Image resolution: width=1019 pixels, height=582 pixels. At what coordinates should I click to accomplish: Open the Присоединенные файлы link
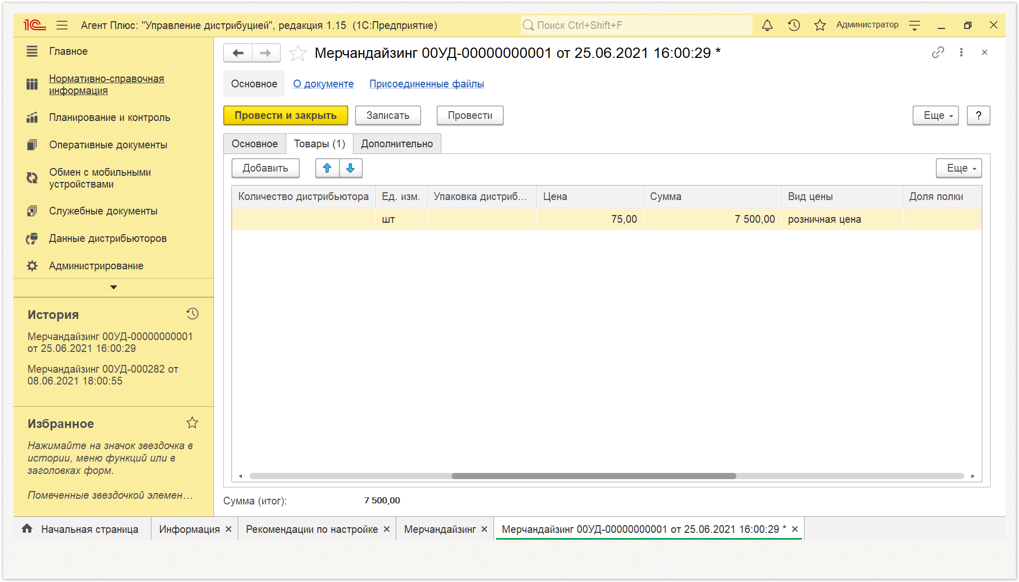[427, 84]
